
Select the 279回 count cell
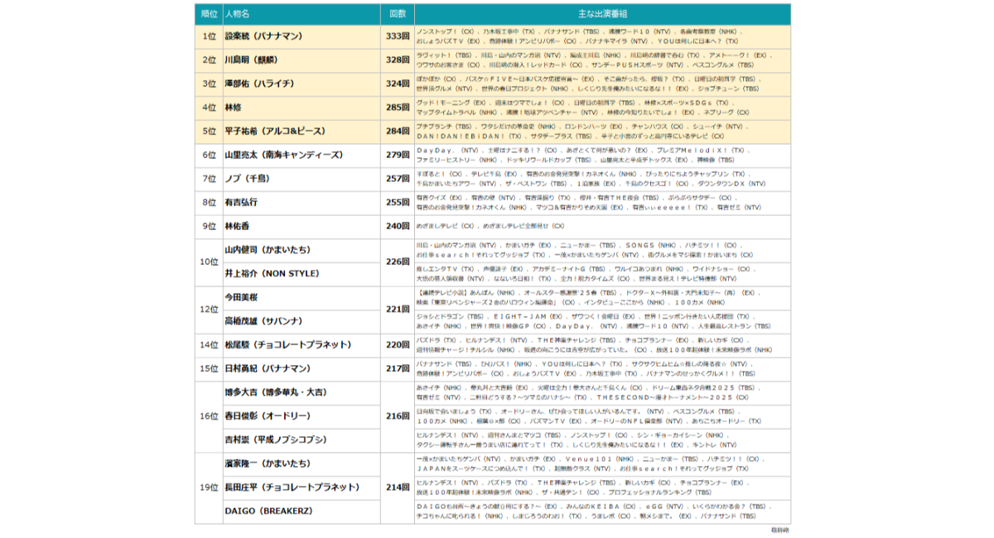(398, 155)
